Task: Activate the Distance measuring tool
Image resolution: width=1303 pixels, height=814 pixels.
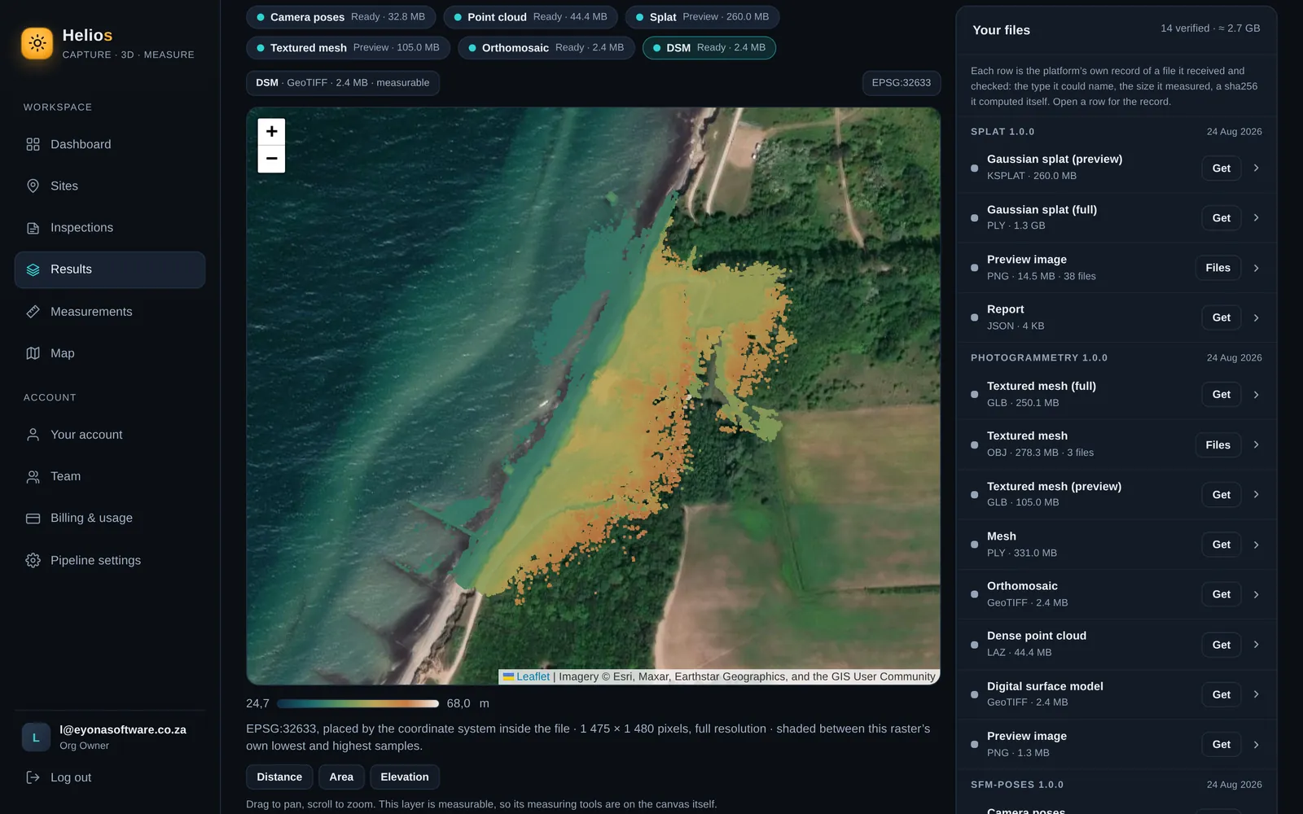Action: (x=279, y=777)
